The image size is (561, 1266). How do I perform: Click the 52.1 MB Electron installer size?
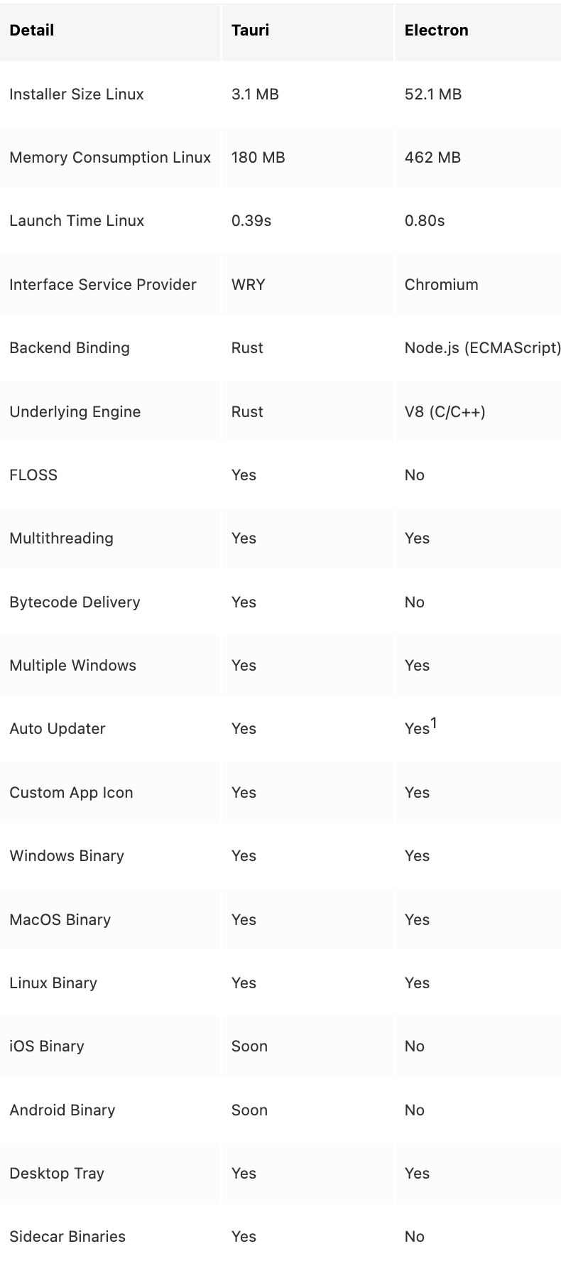tap(433, 94)
